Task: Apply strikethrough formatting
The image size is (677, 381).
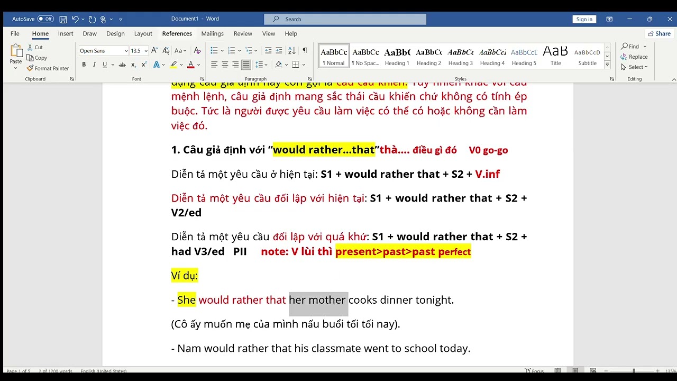Action: 122,65
